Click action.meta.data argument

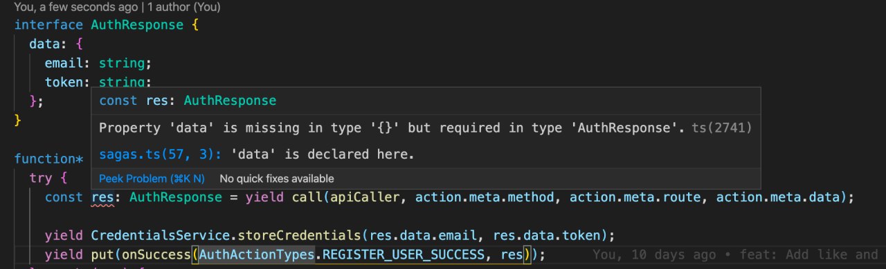tap(777, 197)
